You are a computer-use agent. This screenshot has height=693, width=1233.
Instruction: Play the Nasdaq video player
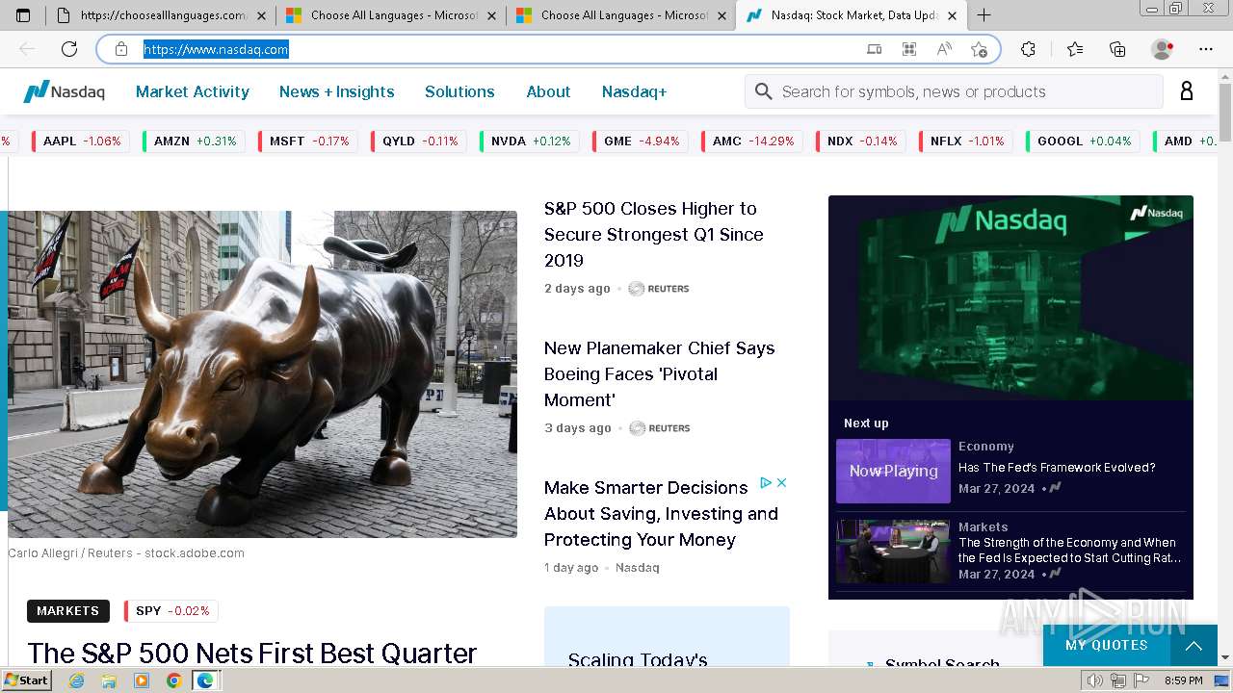1010,298
